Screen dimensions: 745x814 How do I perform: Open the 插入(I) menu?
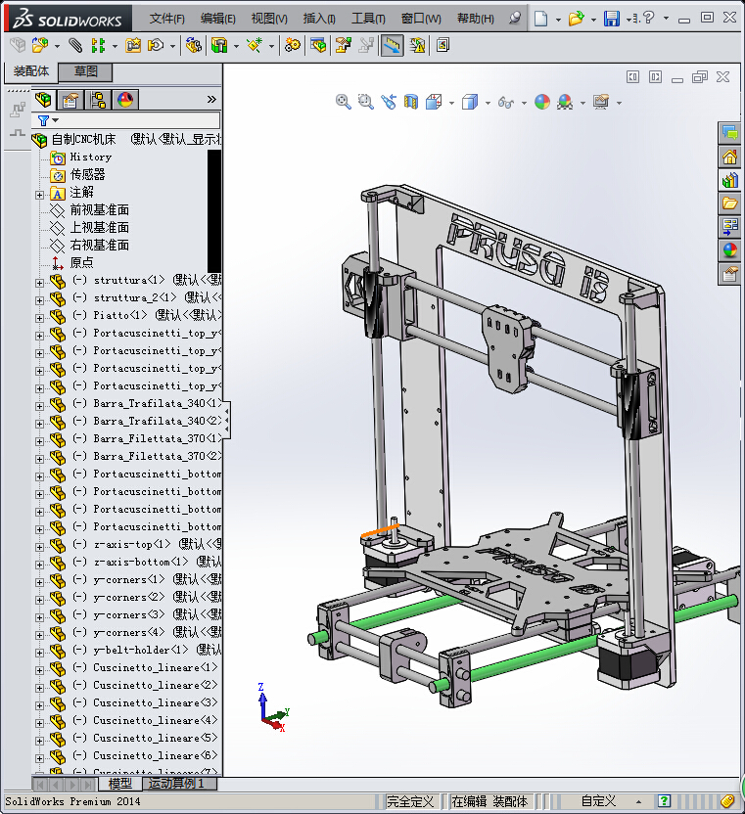point(319,19)
